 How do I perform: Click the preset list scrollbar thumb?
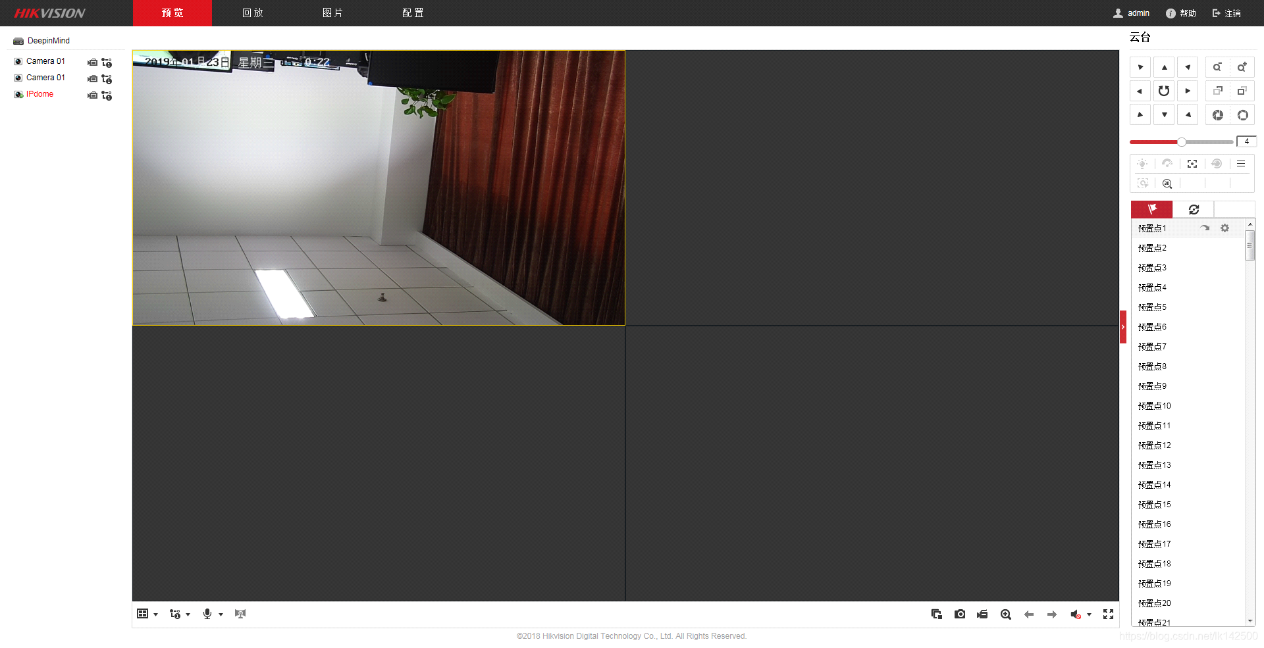coord(1250,245)
